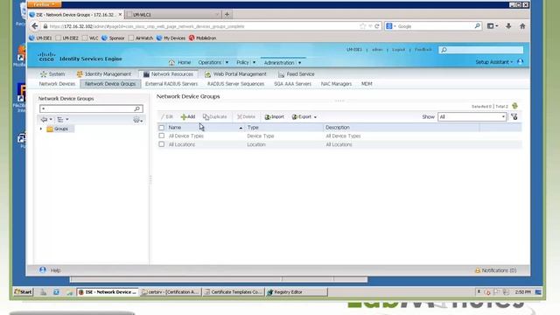Click the filter funnel icon beside Show
The height and width of the screenshot is (315, 560).
[x=514, y=116]
